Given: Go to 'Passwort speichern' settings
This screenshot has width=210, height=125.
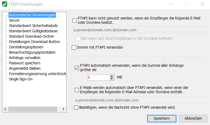Looking at the screenshot, I should pyautogui.click(x=25, y=63).
